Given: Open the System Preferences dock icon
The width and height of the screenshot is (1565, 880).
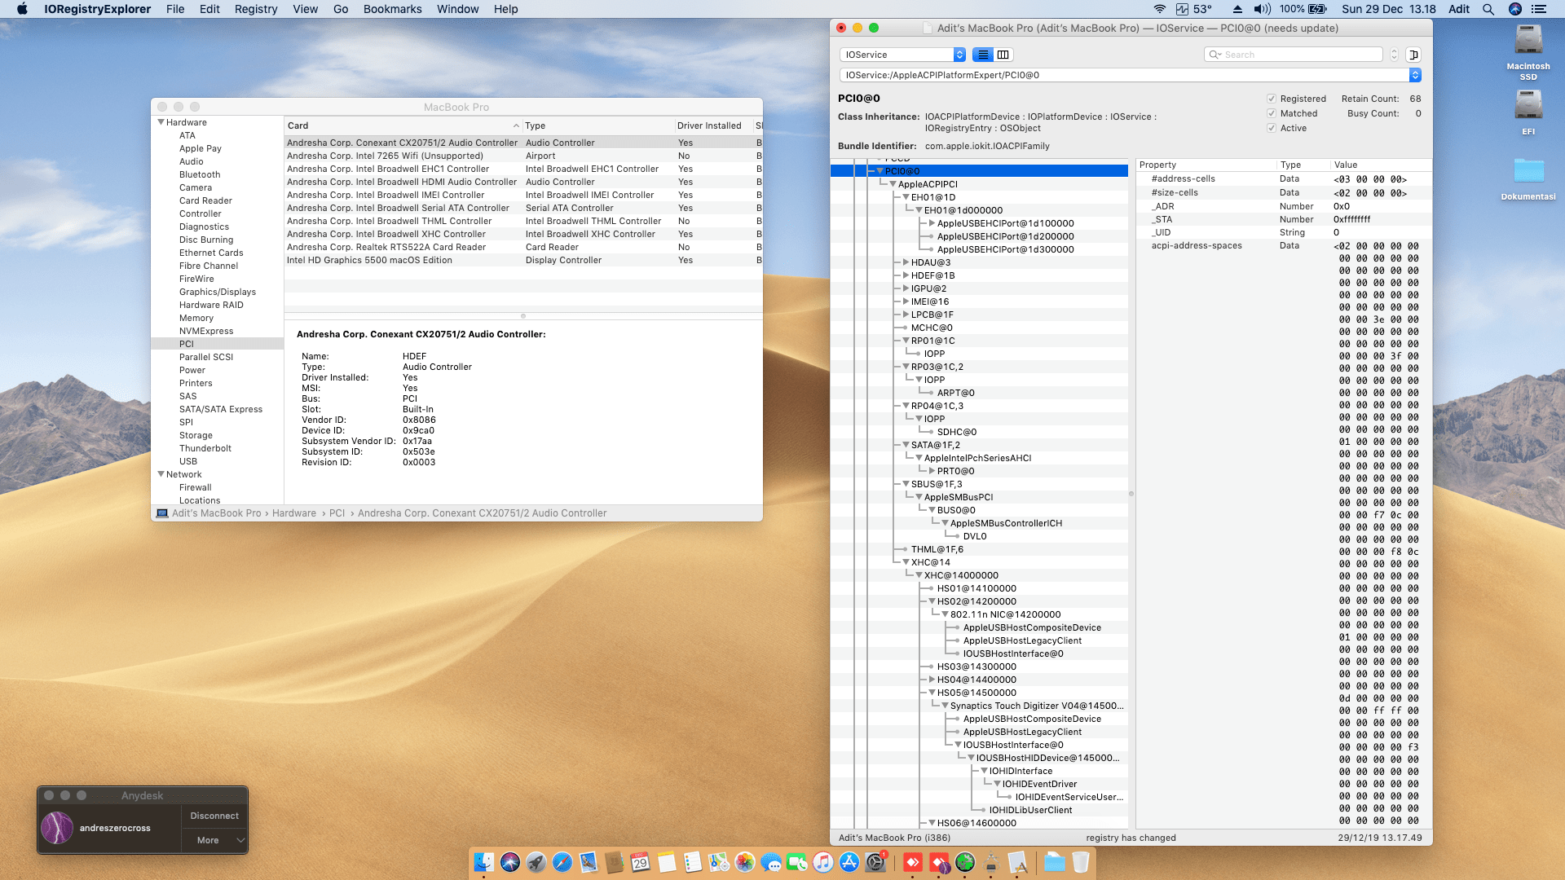Looking at the screenshot, I should 875,862.
